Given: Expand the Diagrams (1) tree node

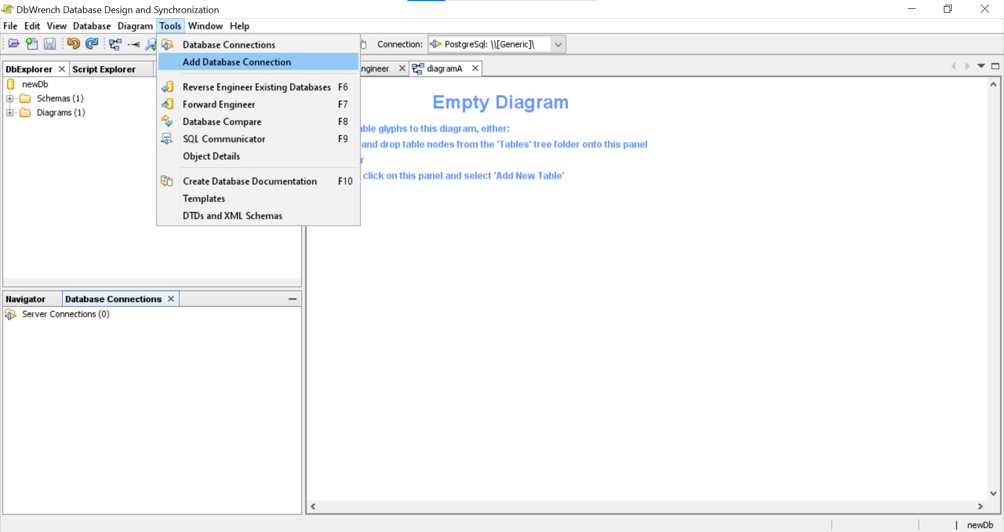Looking at the screenshot, I should [x=10, y=112].
